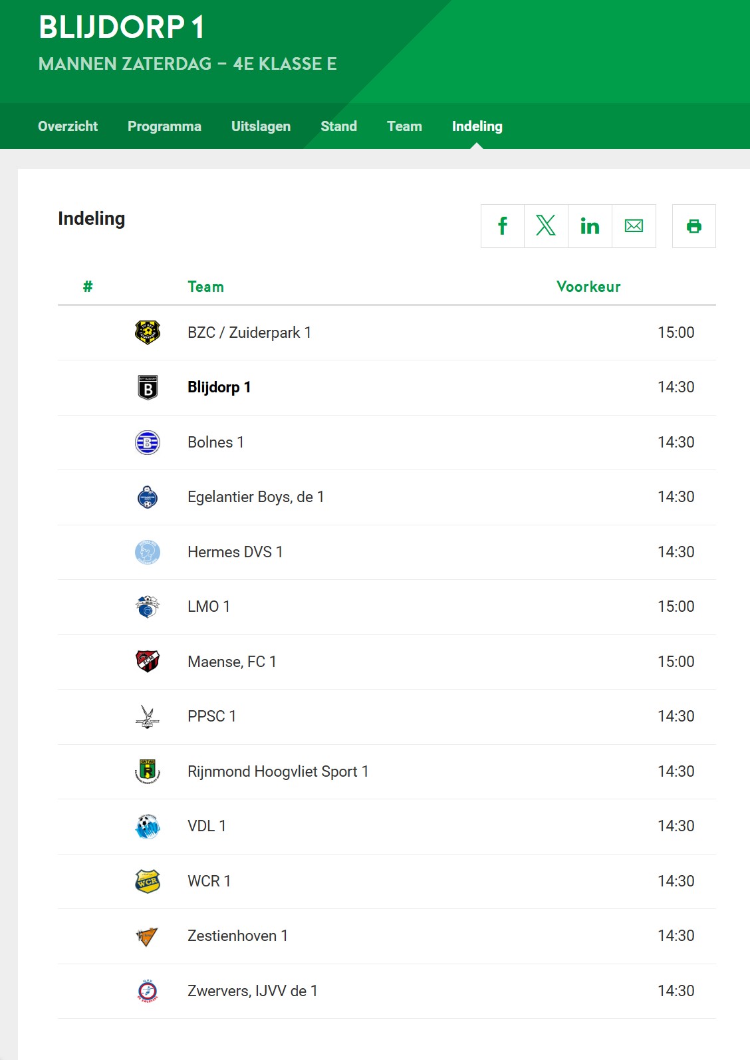Send page by email envelope icon
750x1060 pixels.
point(634,226)
